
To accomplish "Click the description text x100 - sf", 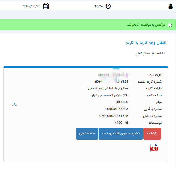I will pyautogui.click(x=121, y=123).
